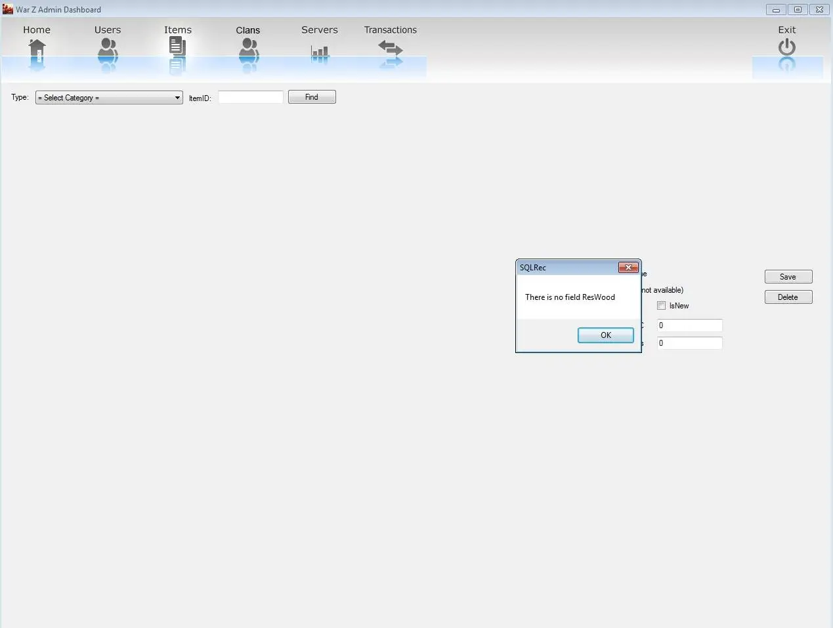Viewport: 833px width, 628px height.
Task: Close the SQLRec dialog with its X button
Action: [628, 267]
